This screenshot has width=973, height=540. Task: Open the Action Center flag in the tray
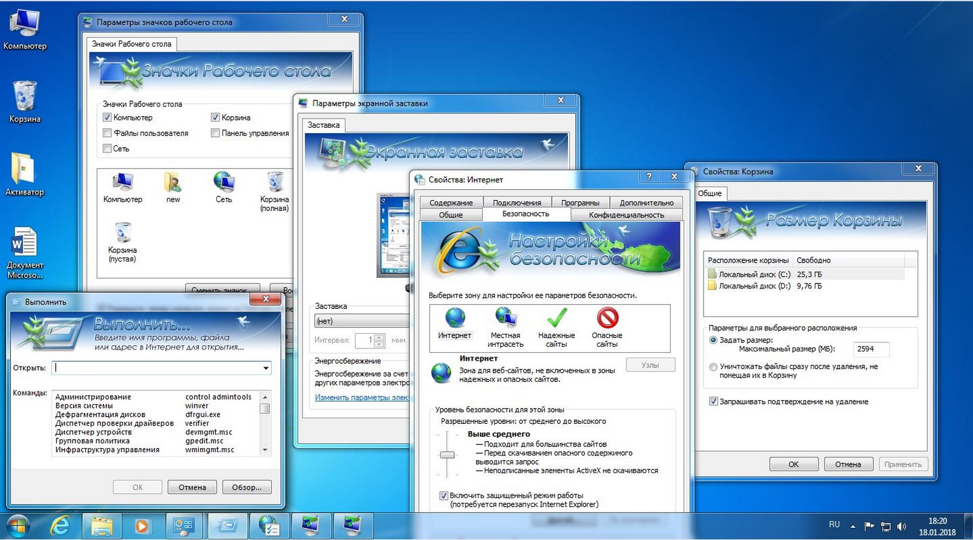(869, 527)
